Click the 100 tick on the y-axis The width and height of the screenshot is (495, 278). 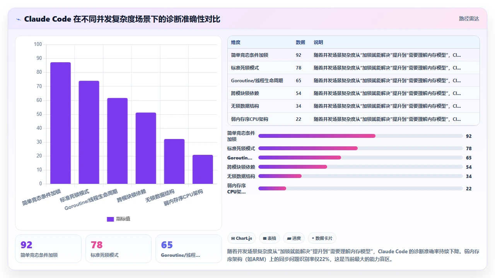pyautogui.click(x=38, y=44)
